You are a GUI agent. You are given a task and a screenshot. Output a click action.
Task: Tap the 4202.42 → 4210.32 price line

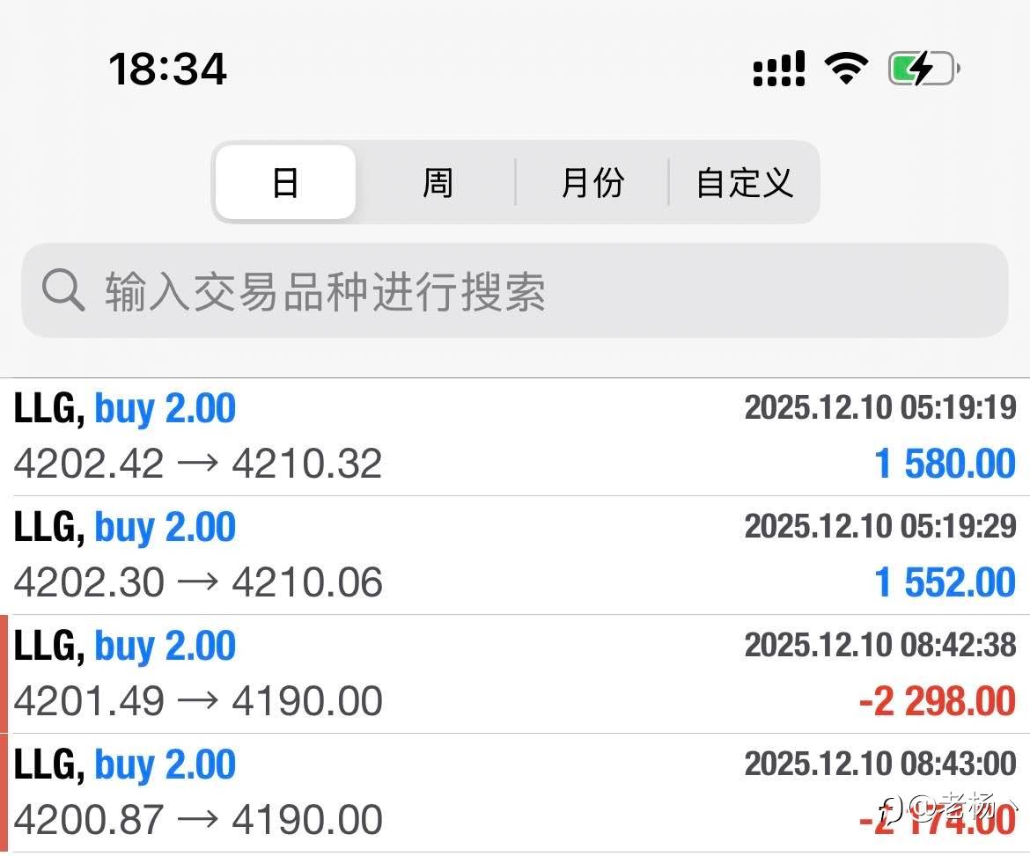[x=198, y=465]
